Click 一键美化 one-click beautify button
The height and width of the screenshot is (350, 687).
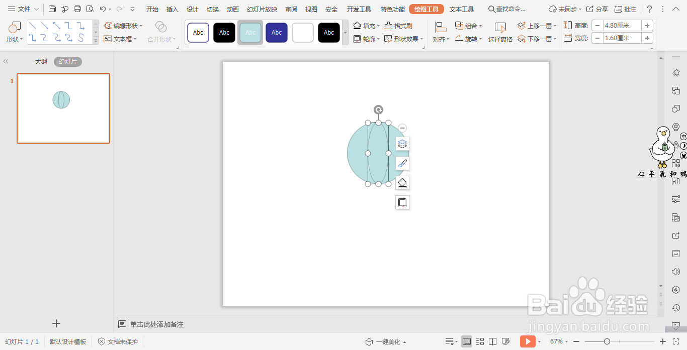[x=386, y=341]
